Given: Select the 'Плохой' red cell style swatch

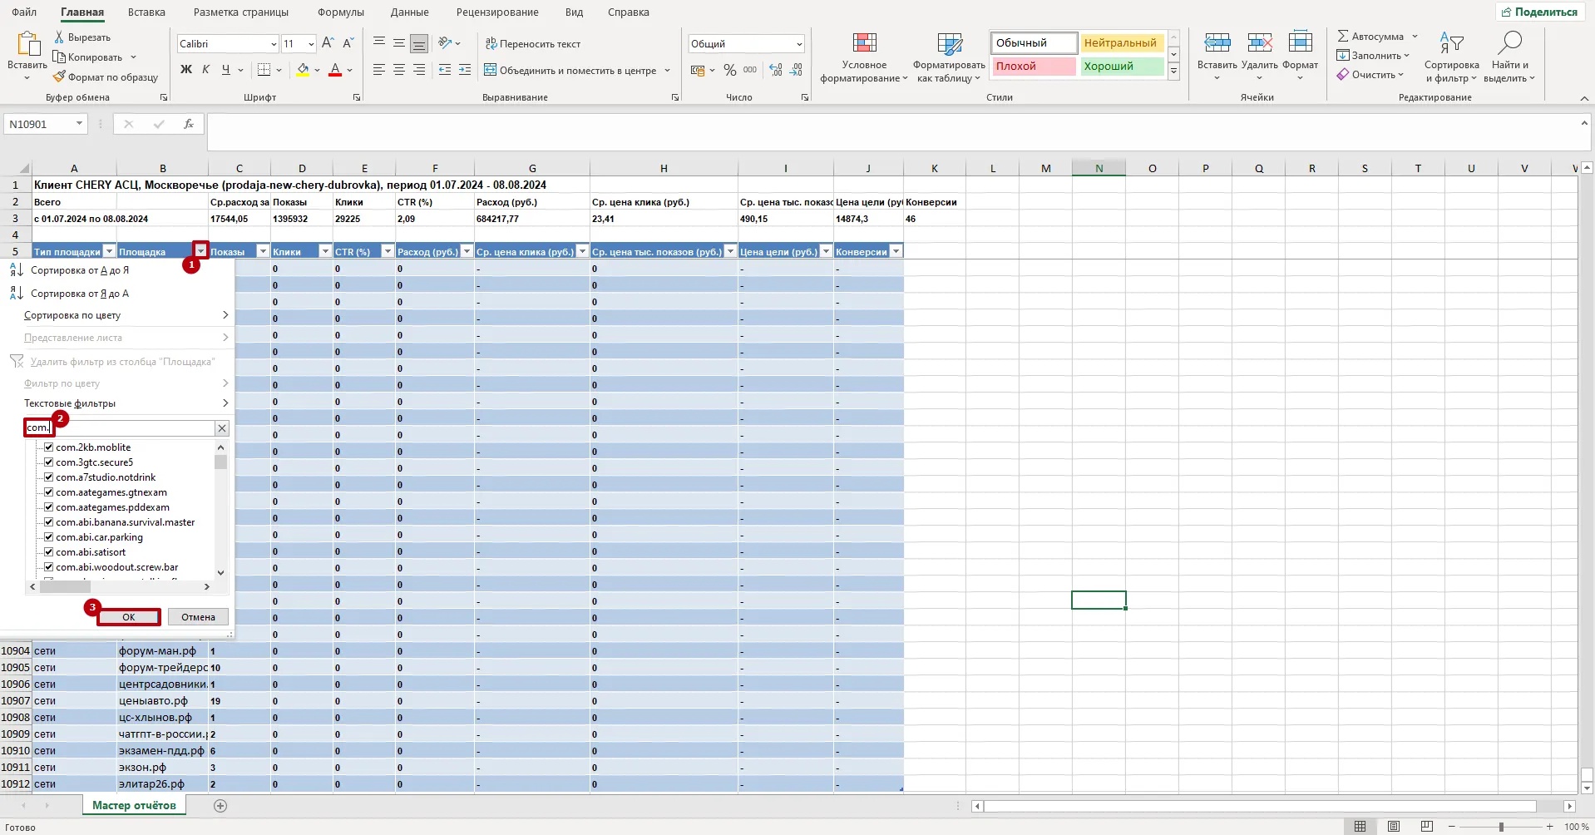Looking at the screenshot, I should (1034, 67).
